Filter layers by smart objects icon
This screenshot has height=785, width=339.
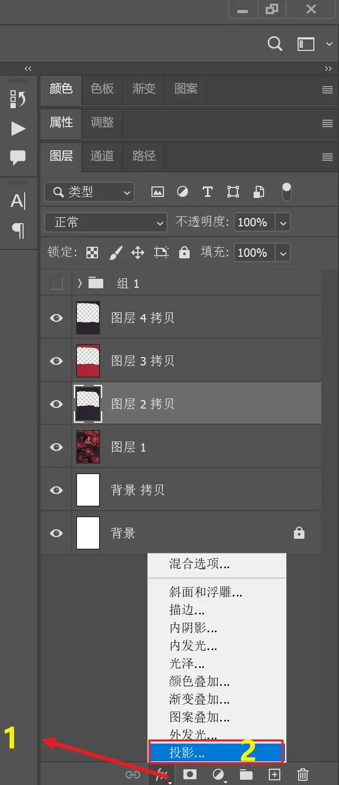click(259, 192)
